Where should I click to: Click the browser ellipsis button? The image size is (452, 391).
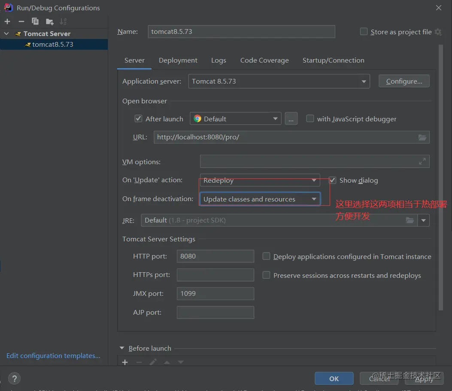coord(291,119)
